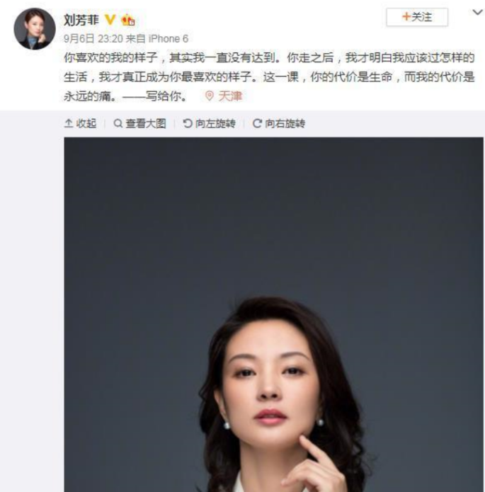485x492 pixels.
Task: Open 刘芳菲's profile avatar
Action: 35,28
